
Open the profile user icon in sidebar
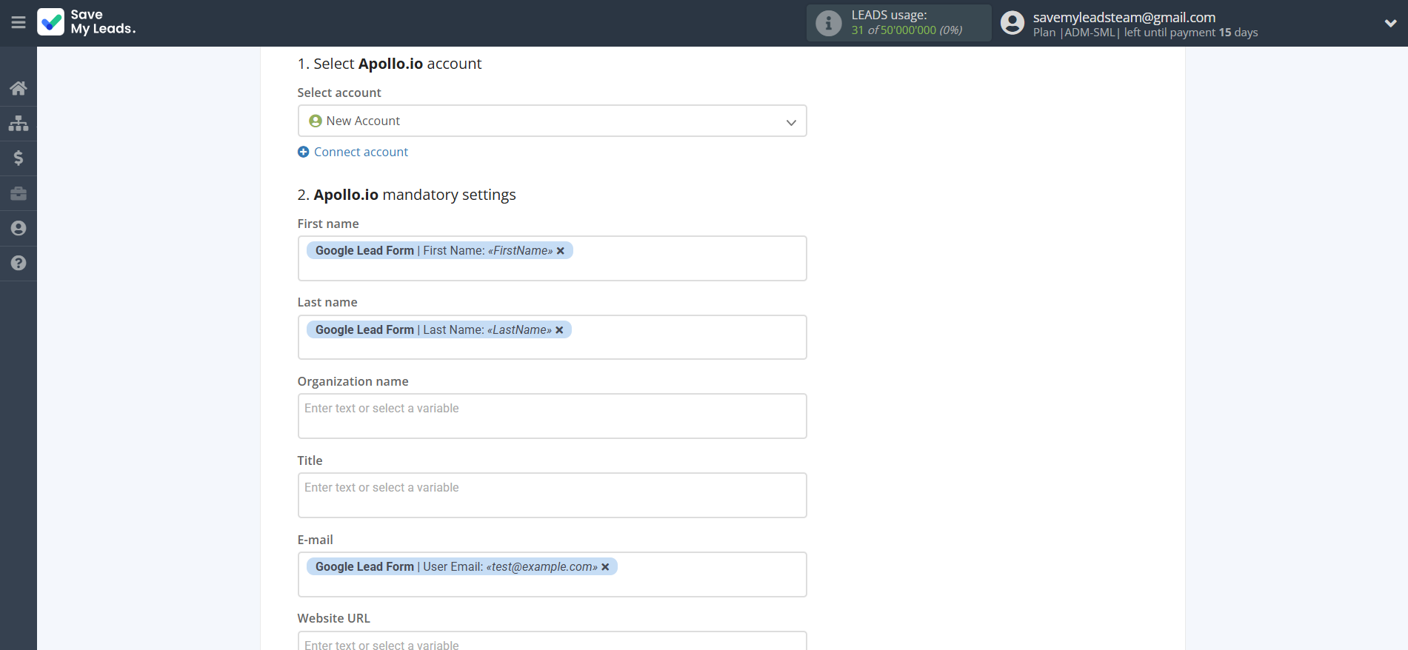19,228
